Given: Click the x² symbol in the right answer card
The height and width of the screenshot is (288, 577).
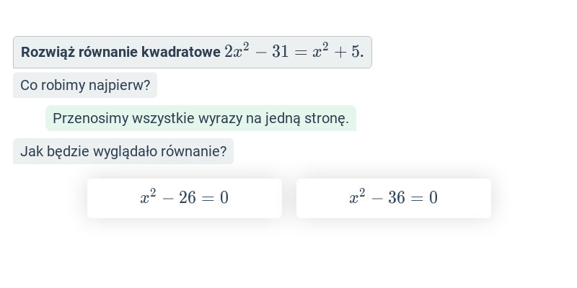Looking at the screenshot, I should click(357, 196).
